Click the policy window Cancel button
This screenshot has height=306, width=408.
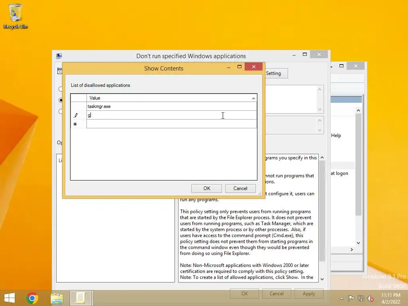coord(277,294)
